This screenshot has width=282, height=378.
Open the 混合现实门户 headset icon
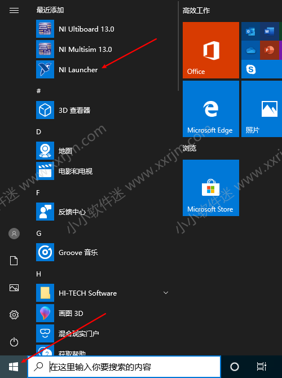click(45, 333)
